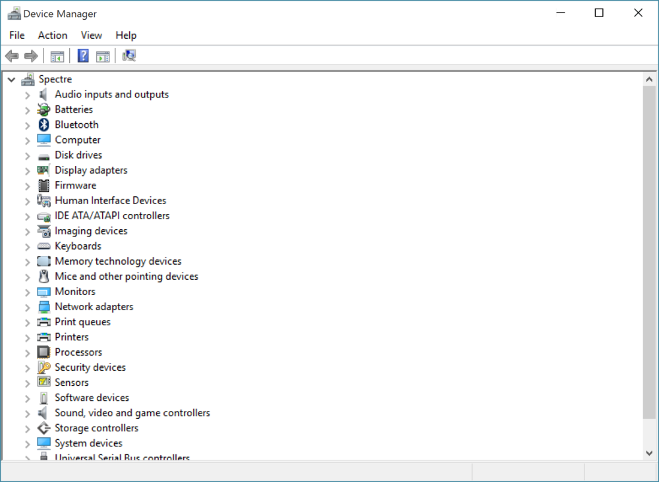Expand the Monitors category
659x482 pixels.
tap(27, 292)
